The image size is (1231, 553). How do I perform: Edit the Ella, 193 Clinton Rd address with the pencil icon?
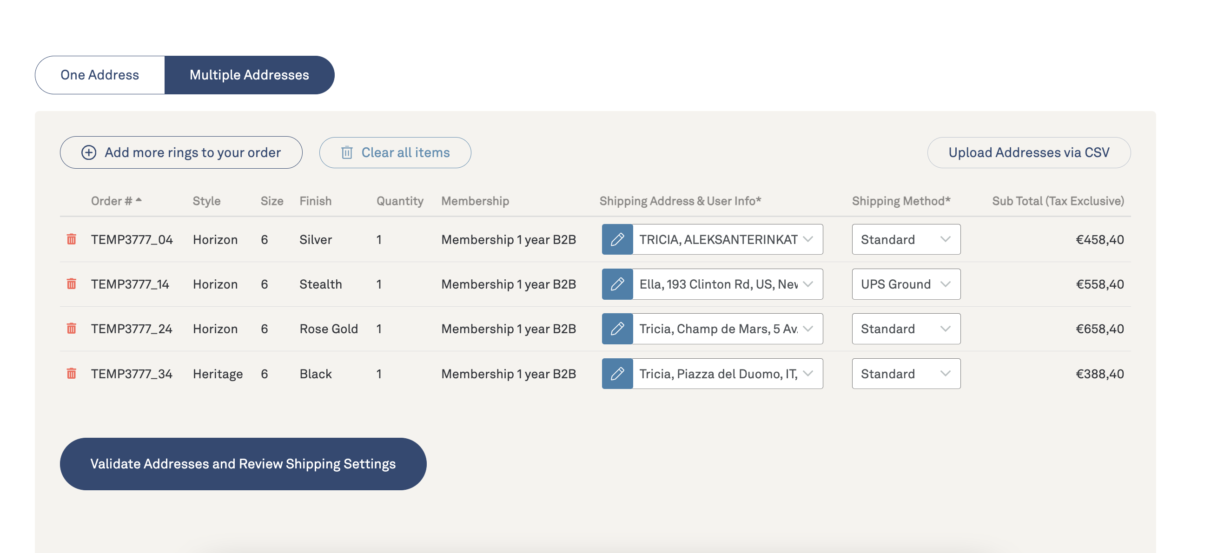point(617,284)
